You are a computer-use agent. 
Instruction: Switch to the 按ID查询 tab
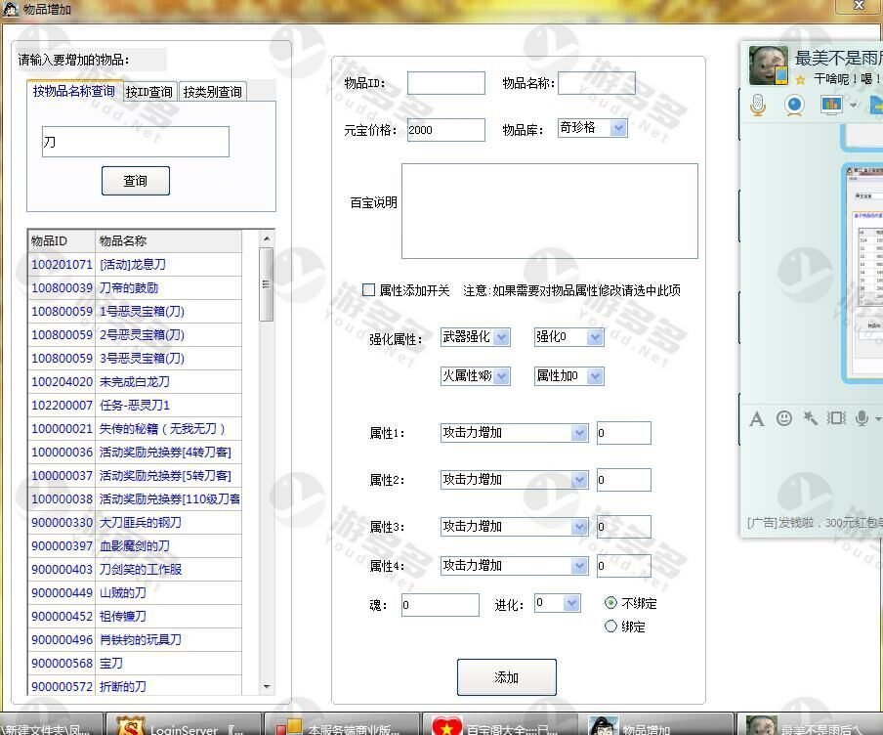pos(149,92)
